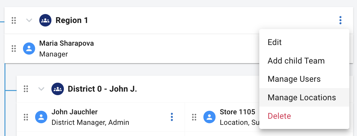357x136 pixels.
Task: Click the Region 1 team group icon
Action: 45,20
